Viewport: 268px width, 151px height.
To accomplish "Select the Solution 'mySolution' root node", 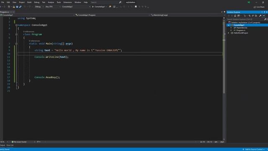I will (x=246, y=22).
